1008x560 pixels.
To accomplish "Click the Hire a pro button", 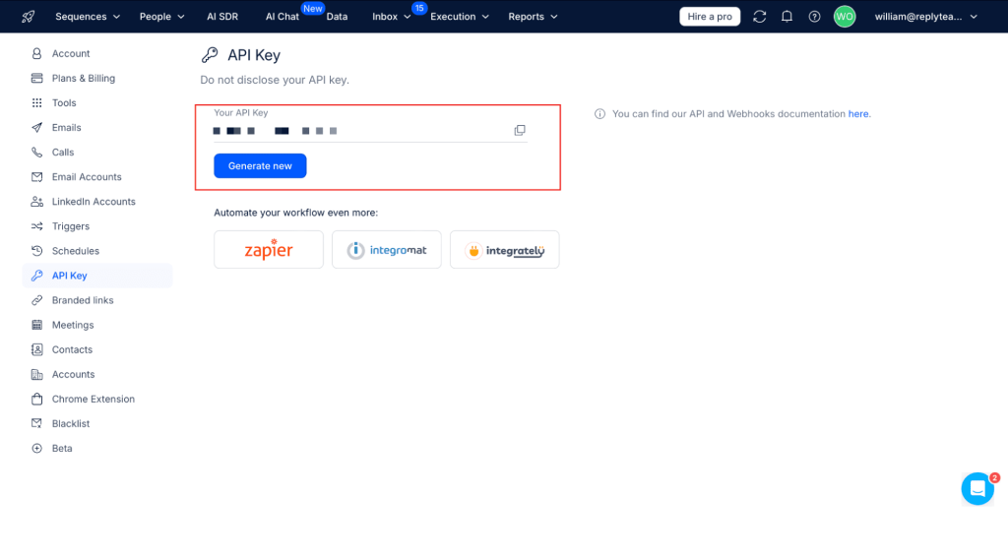I will (710, 17).
